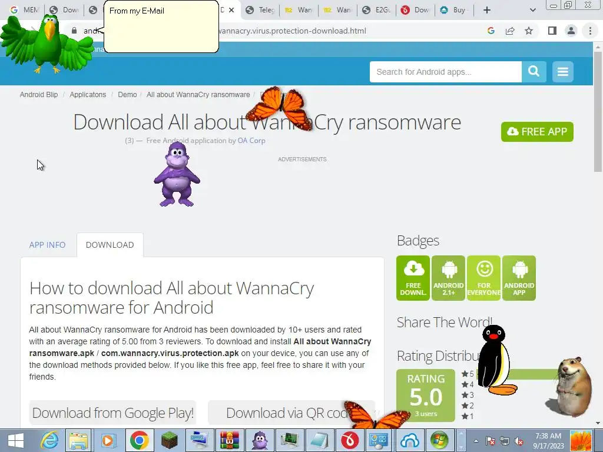Open Chrome profile avatar
The height and width of the screenshot is (452, 603).
[x=571, y=31]
